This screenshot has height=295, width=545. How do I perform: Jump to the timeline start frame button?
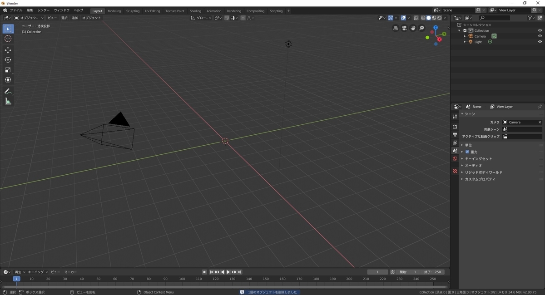coord(211,272)
